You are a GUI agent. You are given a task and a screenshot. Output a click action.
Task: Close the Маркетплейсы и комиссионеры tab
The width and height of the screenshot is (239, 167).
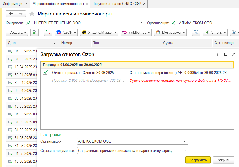[x=87, y=4]
